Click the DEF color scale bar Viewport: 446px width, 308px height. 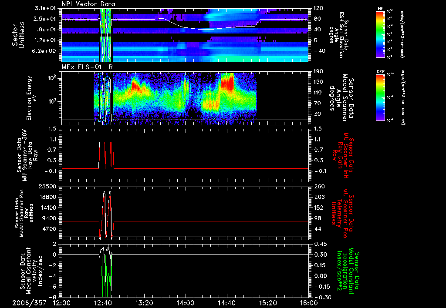381,97
